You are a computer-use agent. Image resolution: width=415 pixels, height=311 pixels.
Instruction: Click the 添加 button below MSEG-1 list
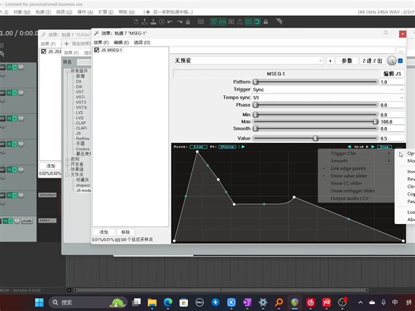click(x=104, y=232)
